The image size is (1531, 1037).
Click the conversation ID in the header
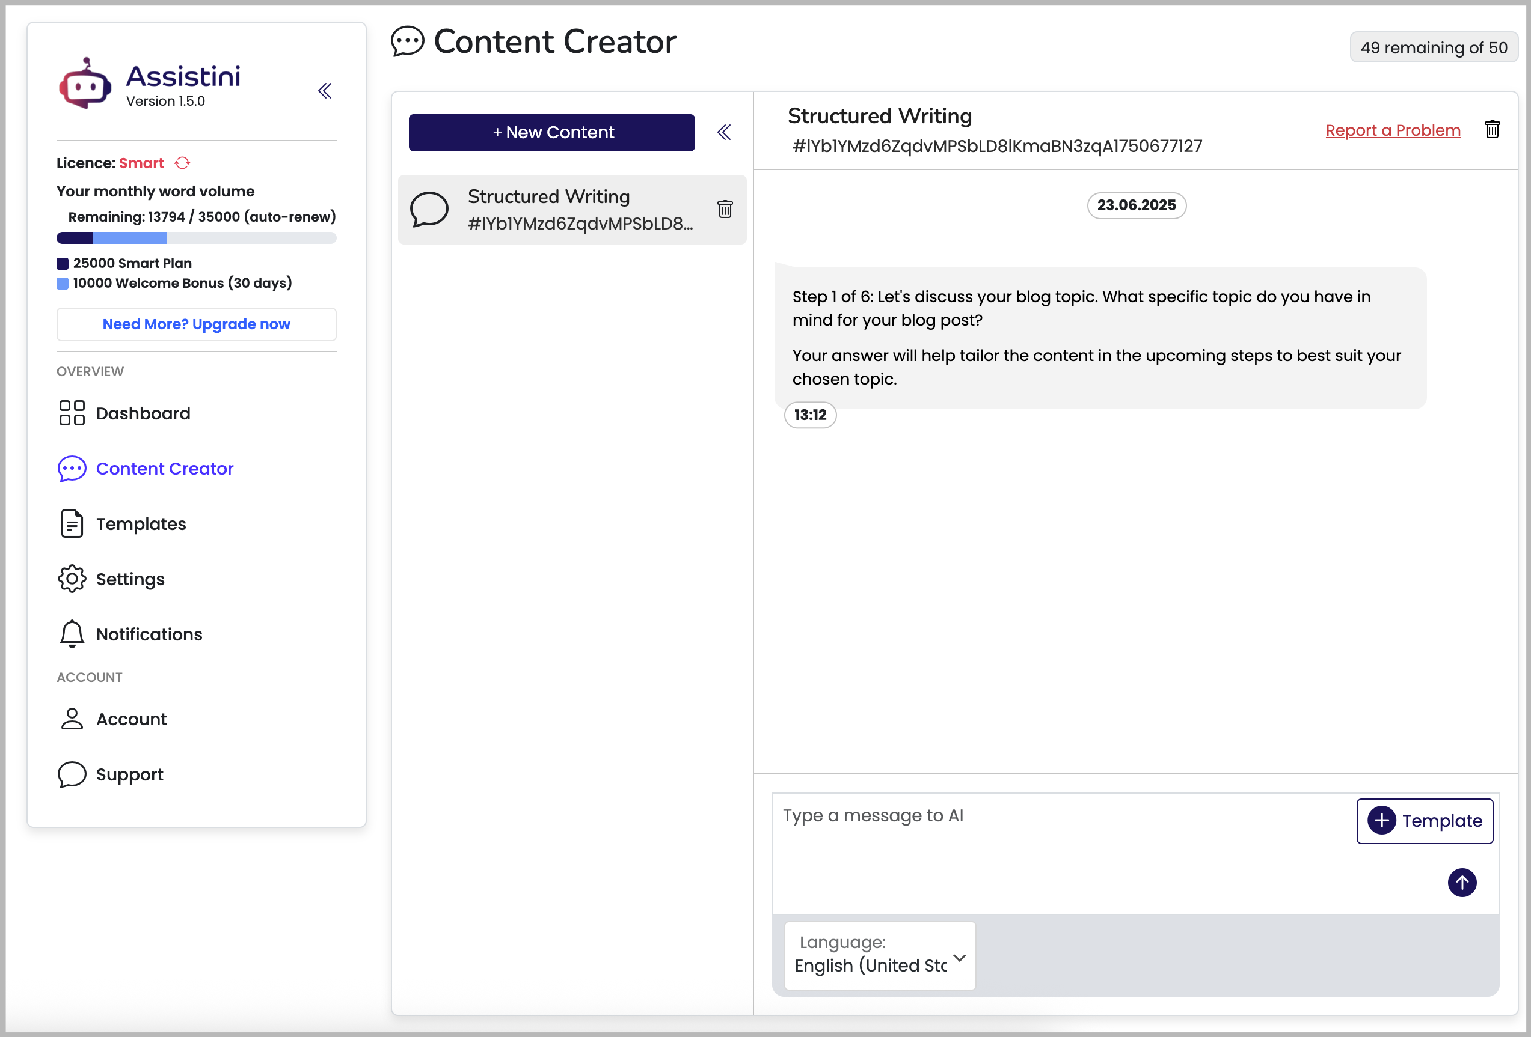point(997,146)
